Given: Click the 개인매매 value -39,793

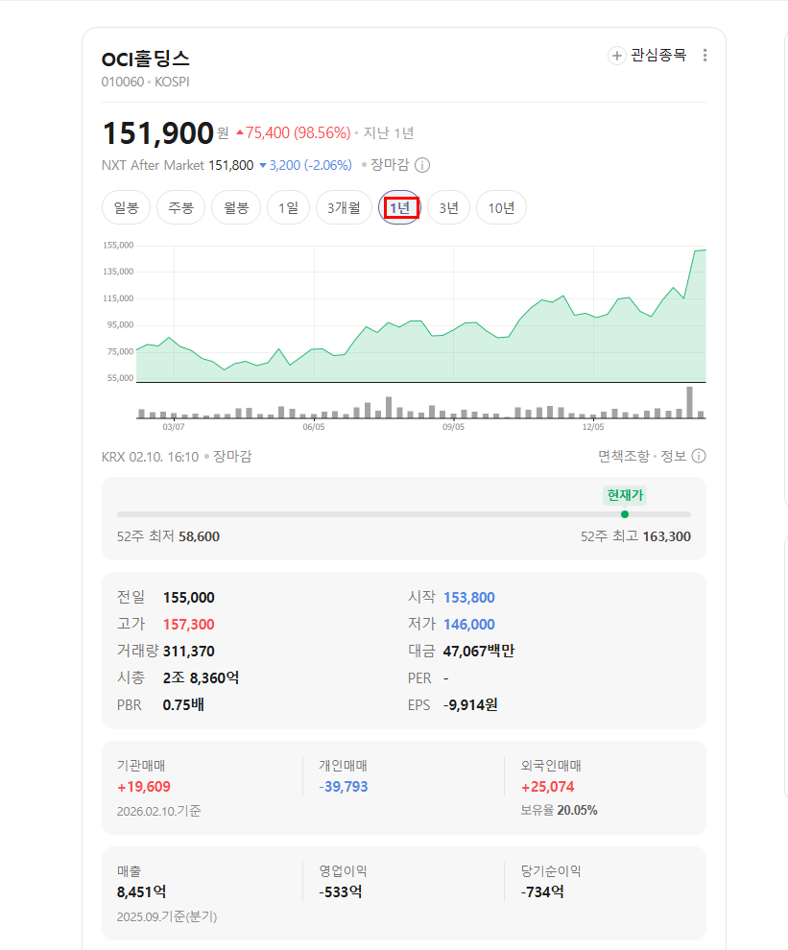Looking at the screenshot, I should [x=343, y=787].
